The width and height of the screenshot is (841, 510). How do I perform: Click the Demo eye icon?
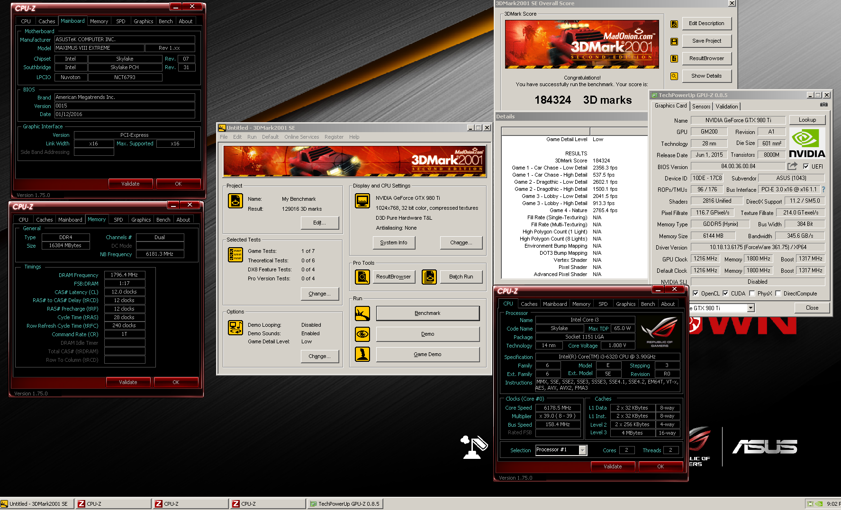tap(362, 334)
